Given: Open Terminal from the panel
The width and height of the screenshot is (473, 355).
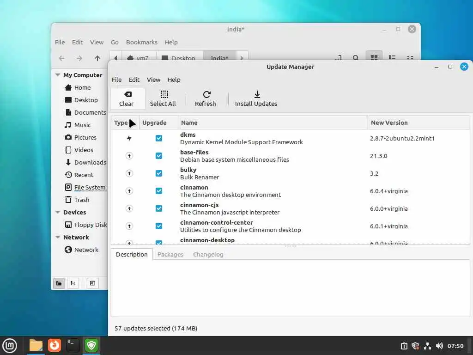Looking at the screenshot, I should [x=73, y=345].
